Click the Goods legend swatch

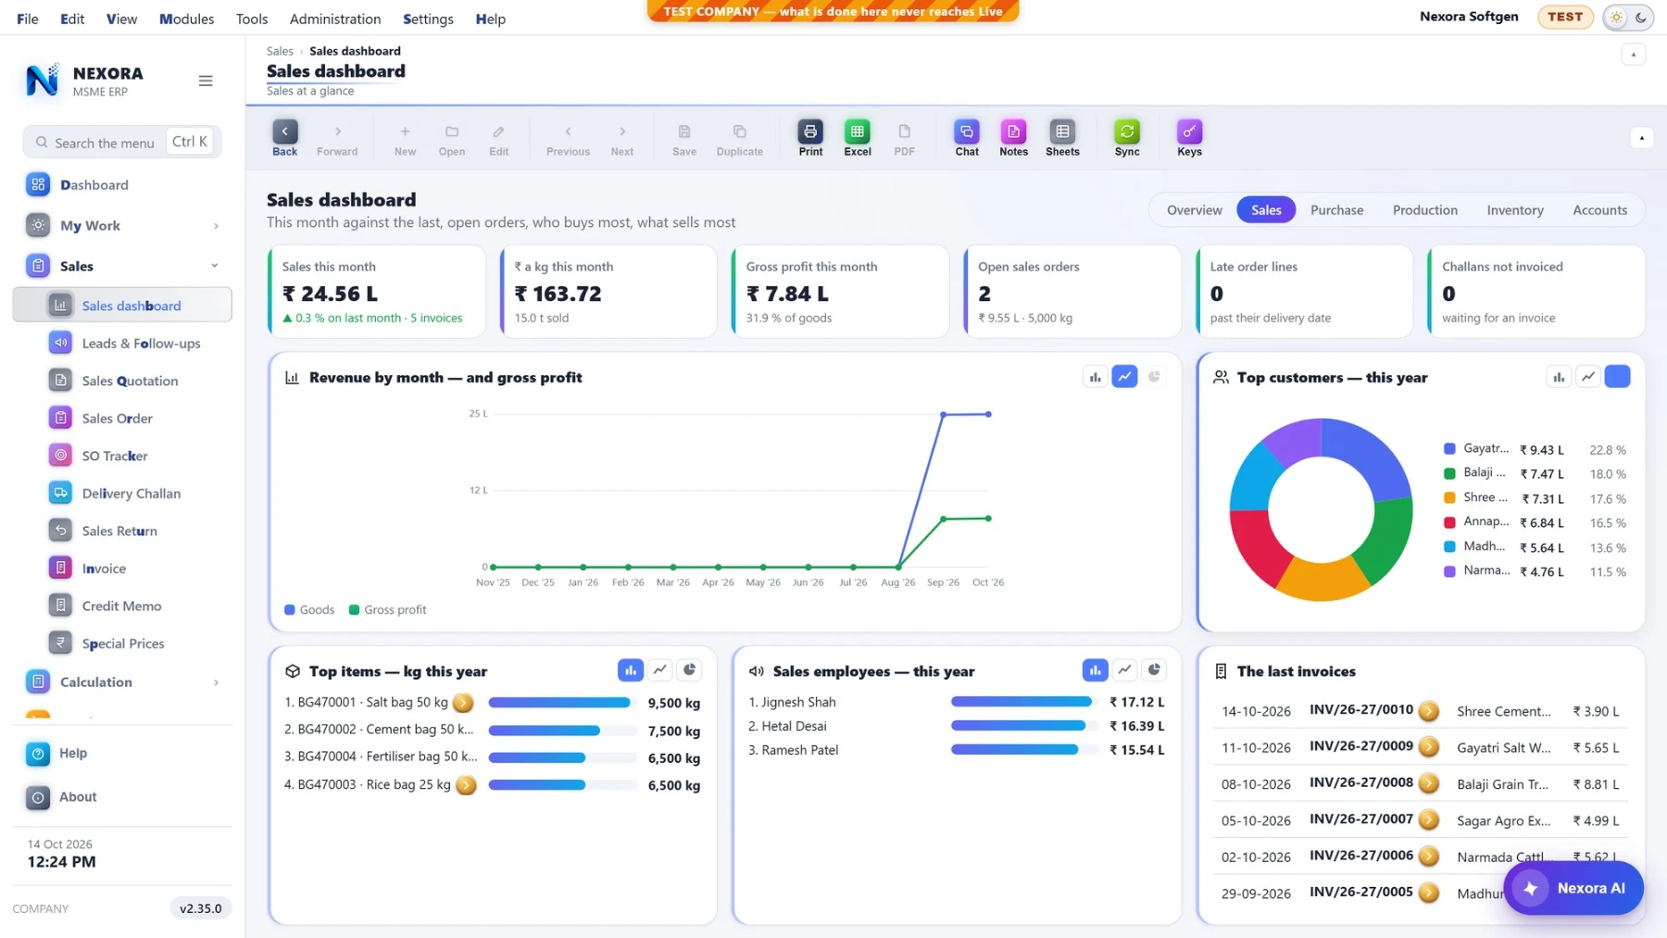(290, 609)
